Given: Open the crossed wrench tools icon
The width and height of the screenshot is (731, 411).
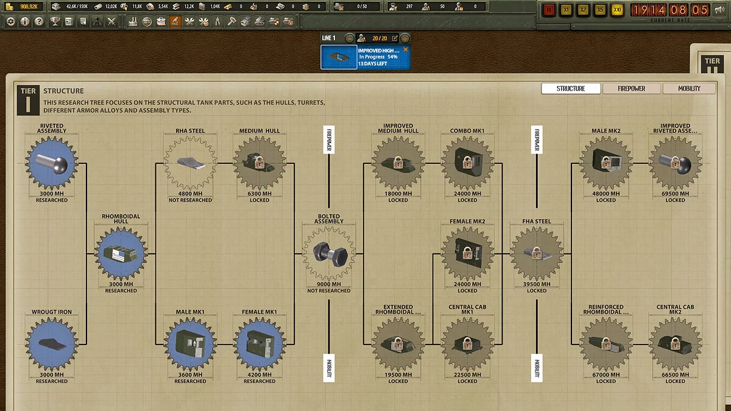Looking at the screenshot, I should [189, 21].
